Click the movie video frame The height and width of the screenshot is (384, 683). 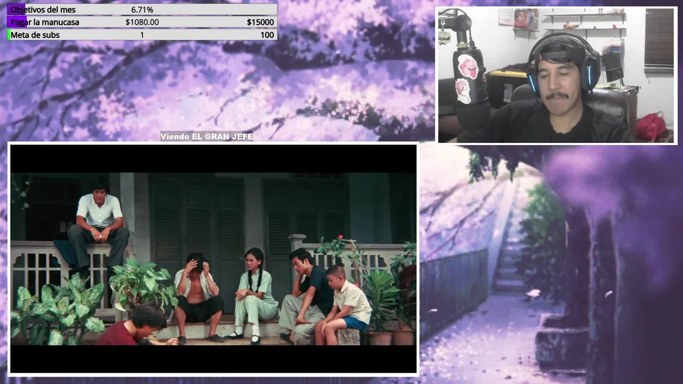click(x=213, y=259)
